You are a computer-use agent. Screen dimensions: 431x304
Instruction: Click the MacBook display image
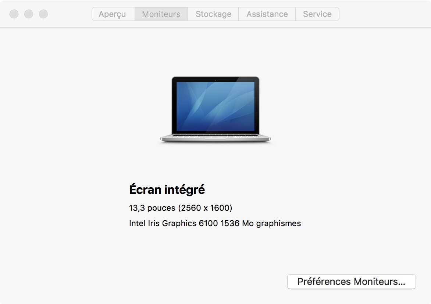pyautogui.click(x=215, y=109)
